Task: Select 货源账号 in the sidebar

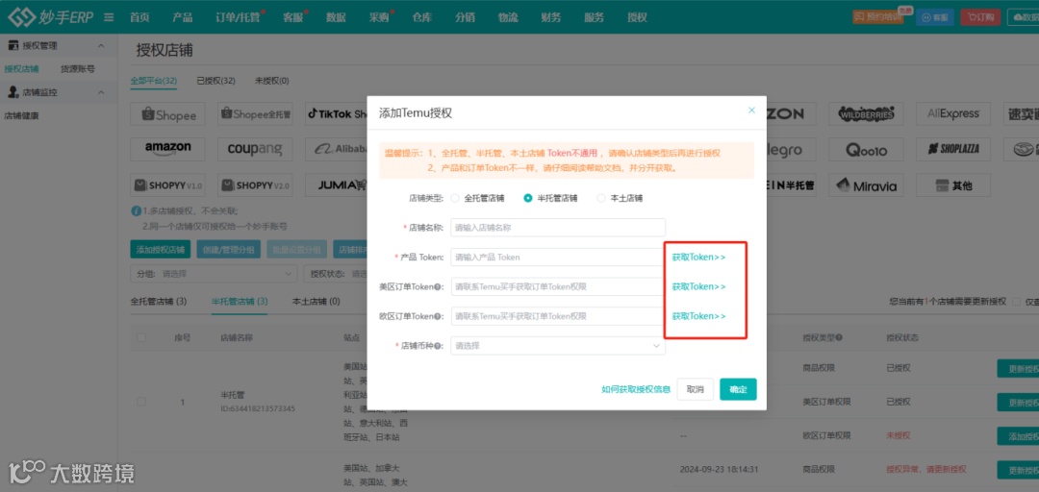Action: pyautogui.click(x=78, y=68)
